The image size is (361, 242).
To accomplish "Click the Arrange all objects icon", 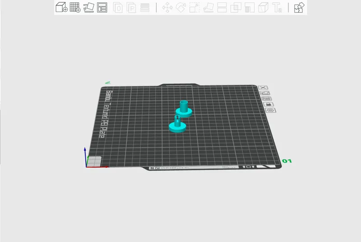I will pyautogui.click(x=102, y=7).
